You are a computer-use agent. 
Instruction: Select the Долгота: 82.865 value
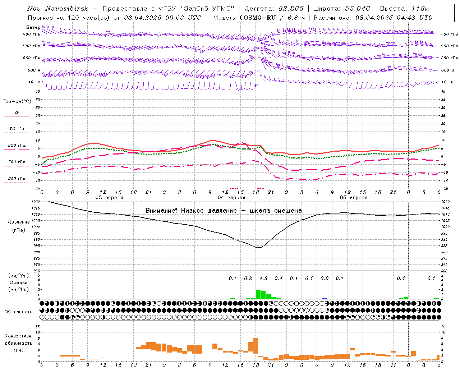[x=273, y=9]
